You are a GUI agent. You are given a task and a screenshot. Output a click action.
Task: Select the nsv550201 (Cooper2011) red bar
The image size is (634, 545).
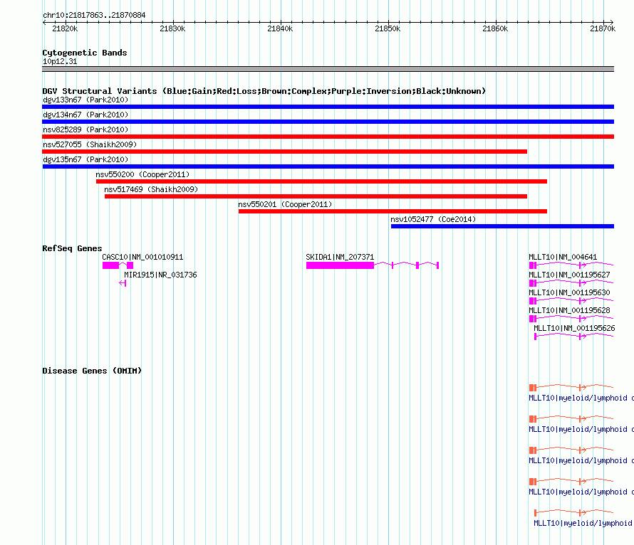[393, 211]
